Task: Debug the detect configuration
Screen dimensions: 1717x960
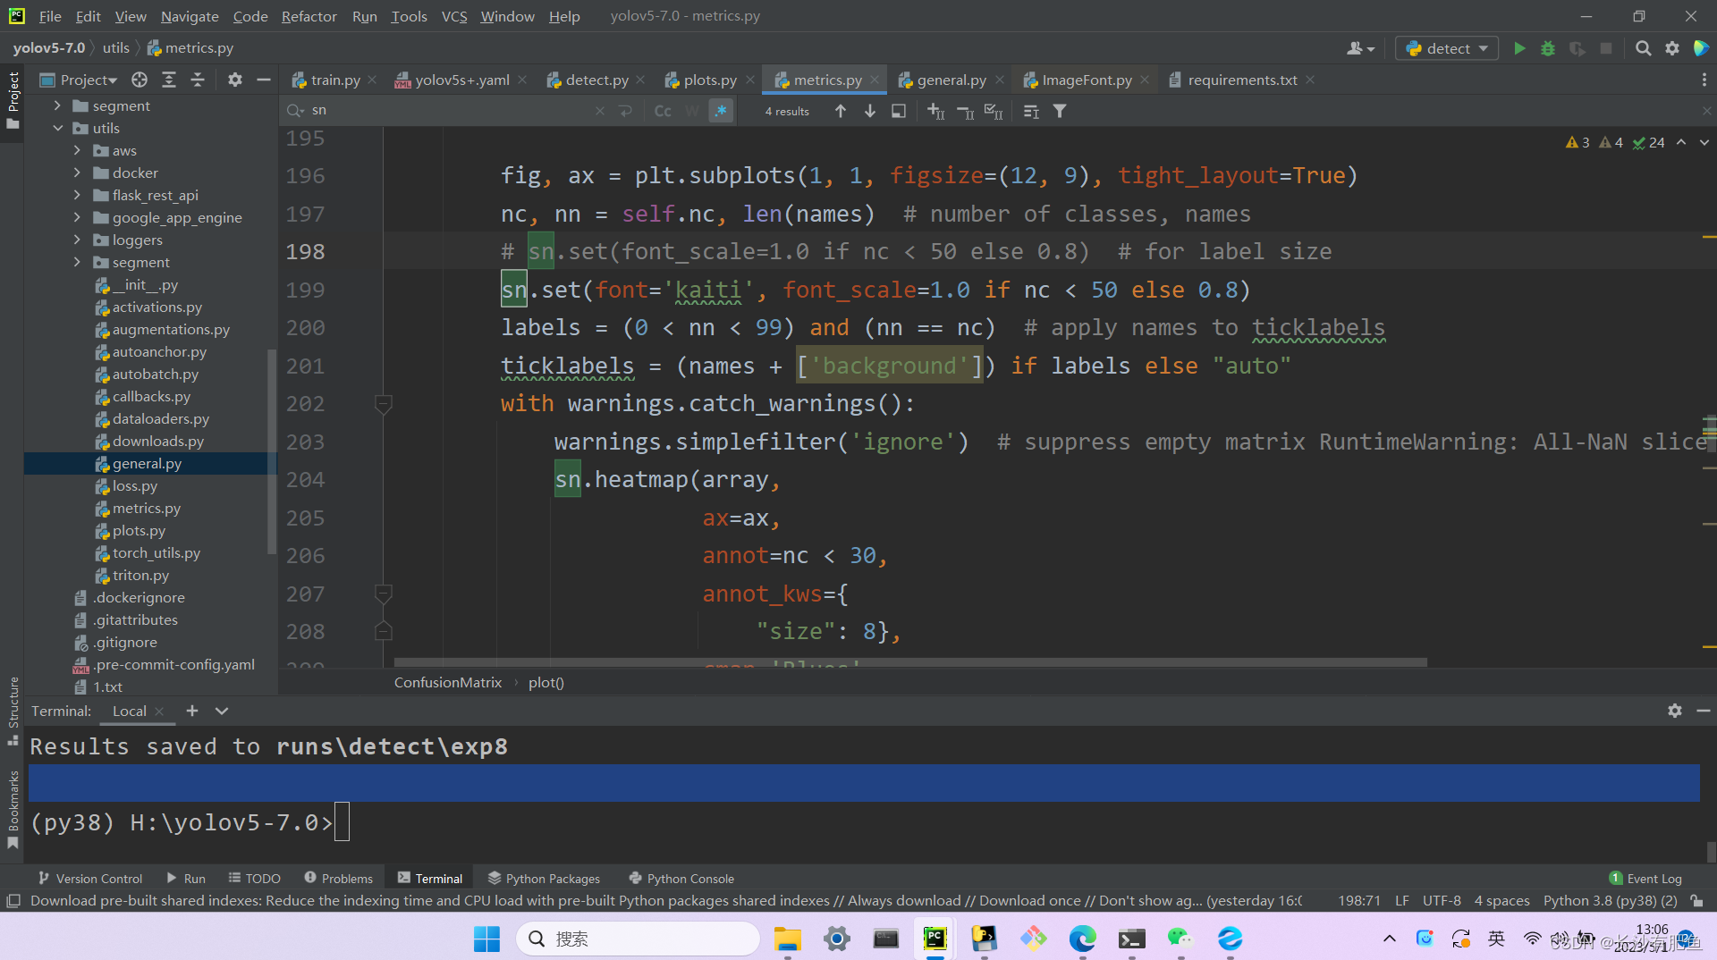Action: tap(1548, 48)
